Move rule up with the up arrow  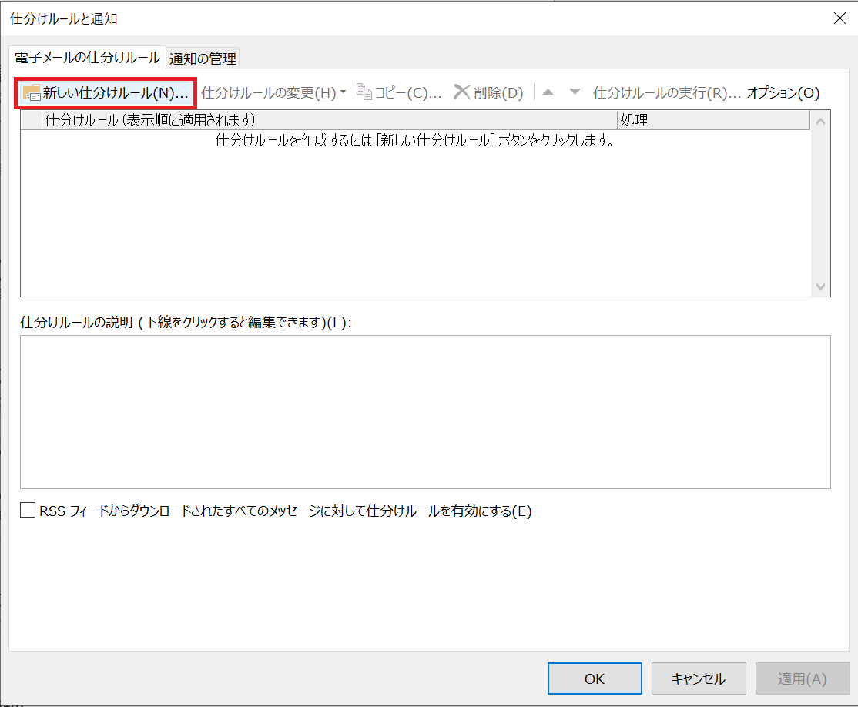(548, 92)
